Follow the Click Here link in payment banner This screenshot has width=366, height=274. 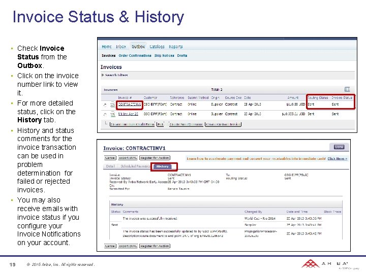338,159
